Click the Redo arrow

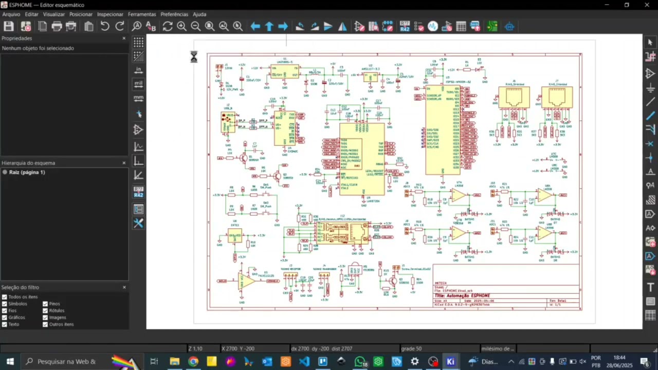pyautogui.click(x=120, y=26)
